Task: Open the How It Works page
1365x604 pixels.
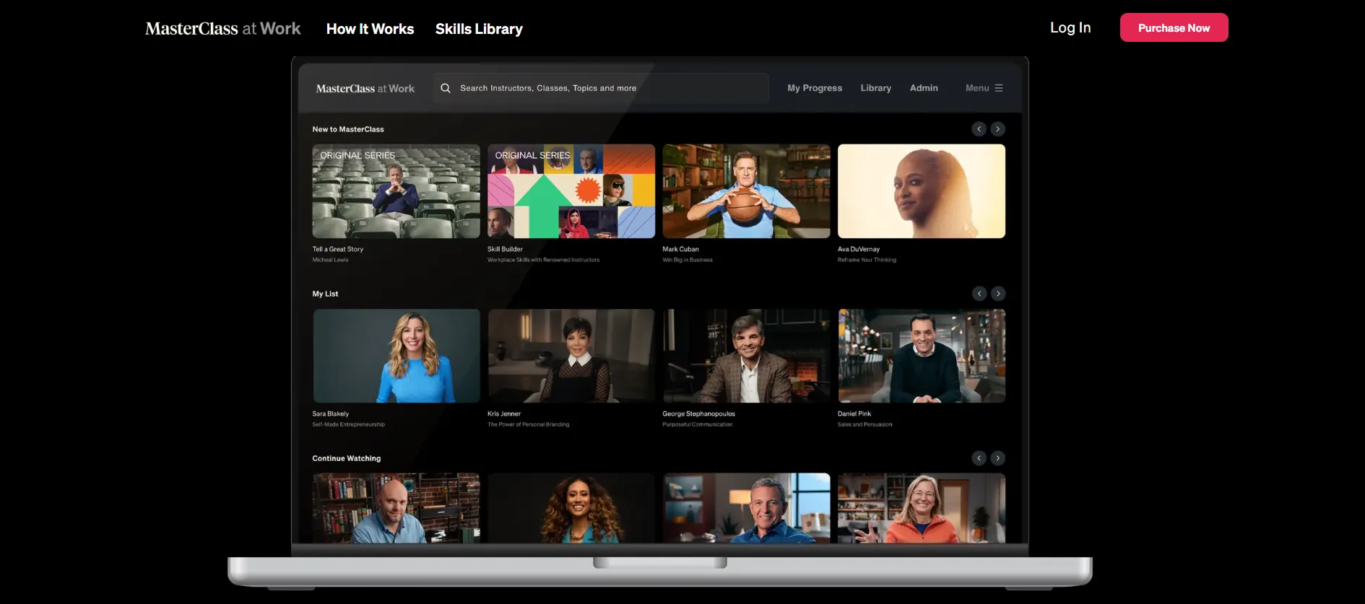Action: coord(370,29)
